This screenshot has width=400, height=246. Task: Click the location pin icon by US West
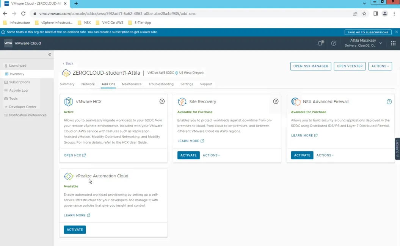tap(176, 73)
